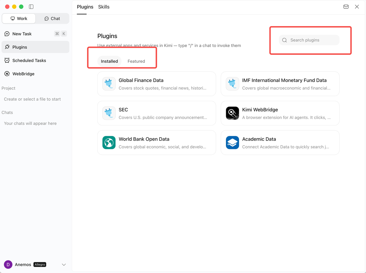Focus the Search plugins field
The image size is (366, 273).
click(309, 40)
